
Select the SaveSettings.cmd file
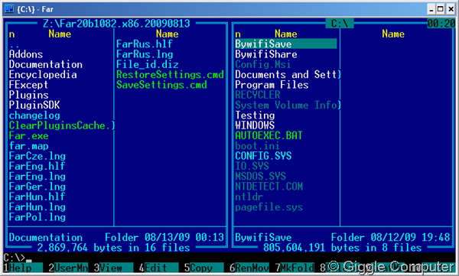pos(161,85)
